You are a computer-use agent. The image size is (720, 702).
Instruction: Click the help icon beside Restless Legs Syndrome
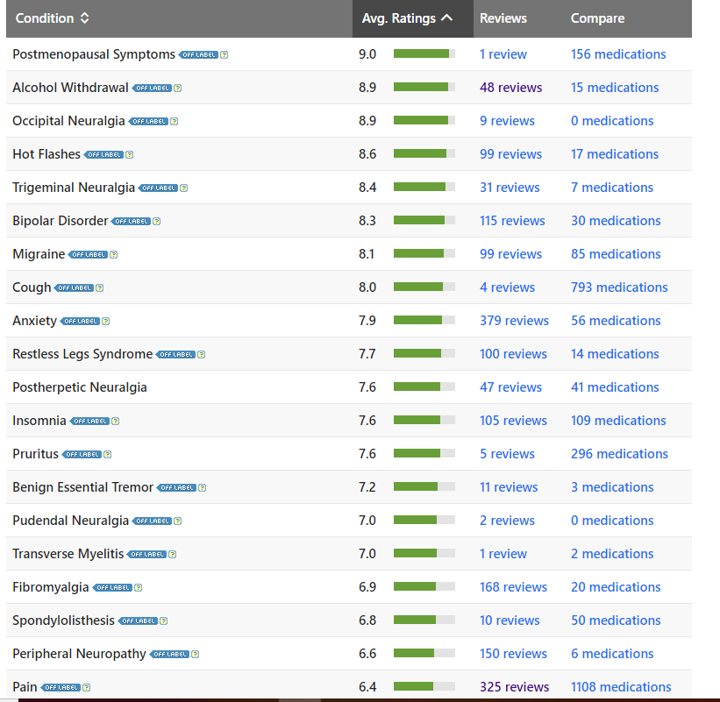201,354
